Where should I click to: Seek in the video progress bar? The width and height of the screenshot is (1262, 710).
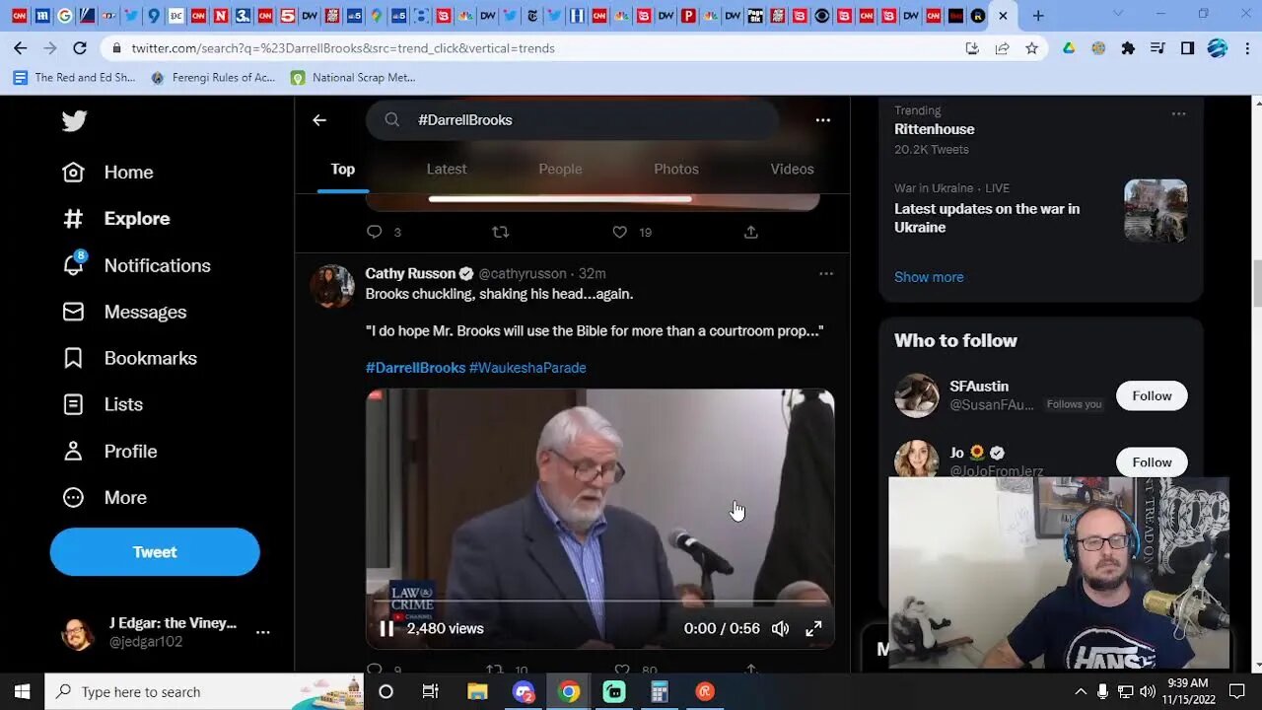tap(599, 602)
